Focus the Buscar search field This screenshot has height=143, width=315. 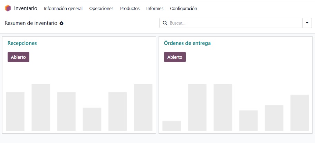pos(235,23)
